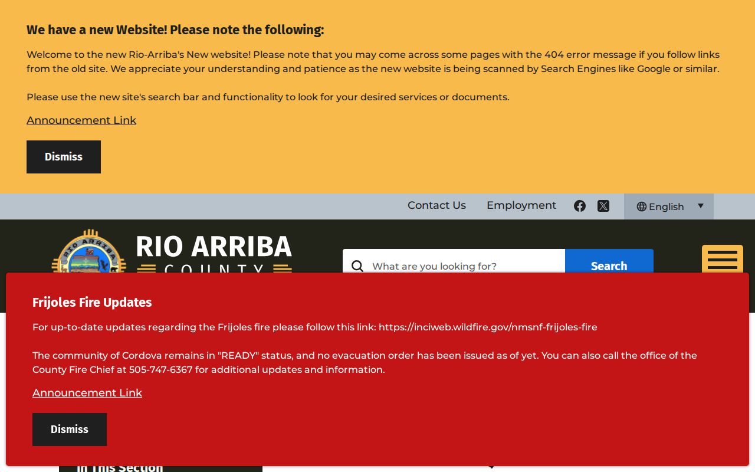The image size is (755, 472).
Task: Click the phone number 505-747-6367 text
Action: (160, 369)
